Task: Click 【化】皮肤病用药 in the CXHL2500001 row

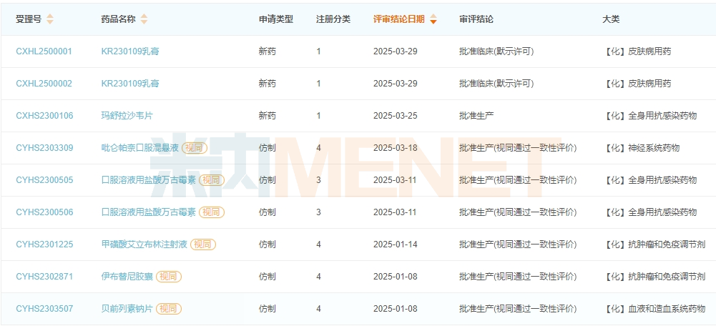Action: click(637, 51)
